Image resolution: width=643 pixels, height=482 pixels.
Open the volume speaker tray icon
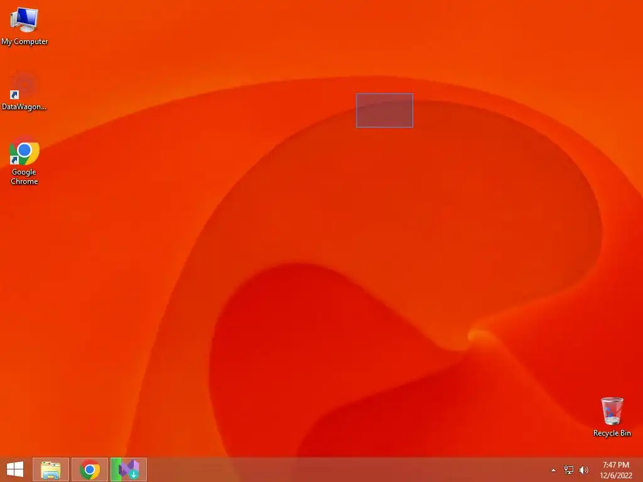tap(583, 470)
